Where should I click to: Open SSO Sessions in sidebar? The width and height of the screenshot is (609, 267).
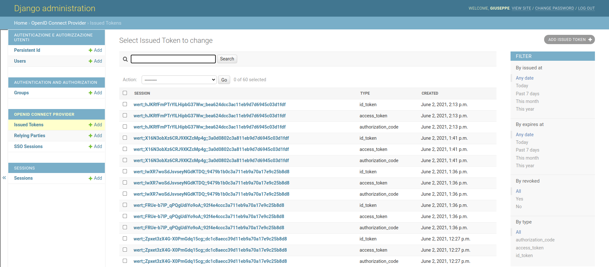pyautogui.click(x=28, y=146)
